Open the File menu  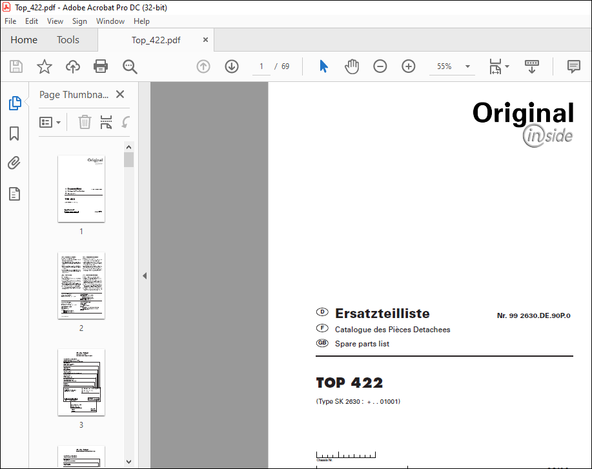click(x=10, y=21)
